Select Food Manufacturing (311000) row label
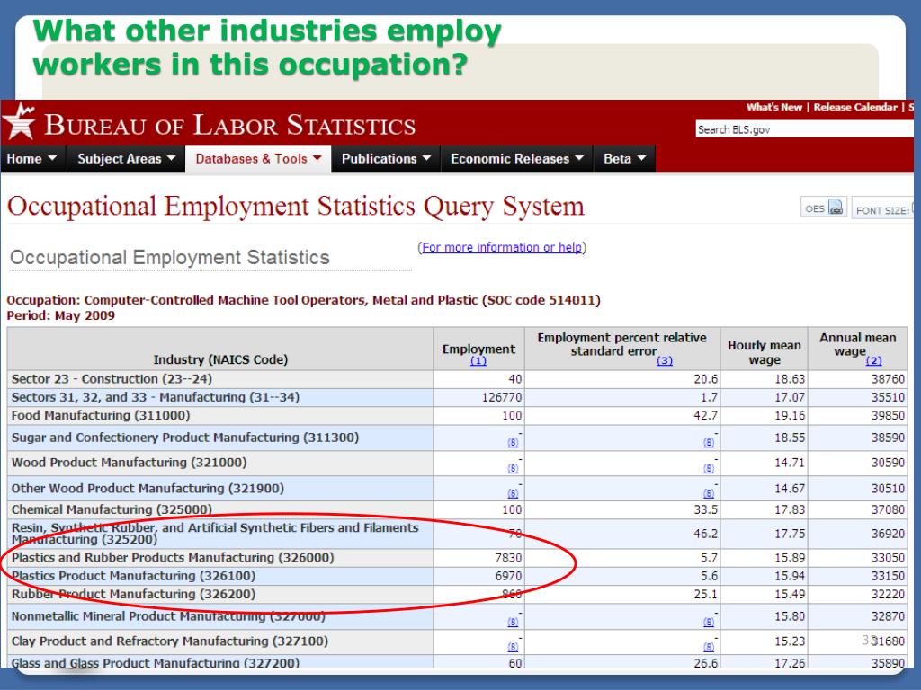 pos(101,415)
